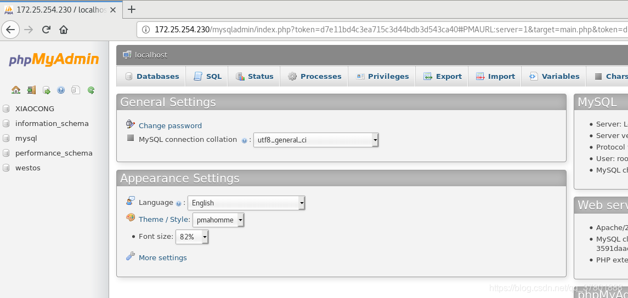Click the Theme palette icon

(131, 217)
